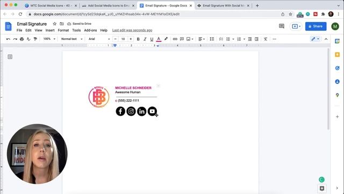Click the Google Docs home icon
This screenshot has width=344, height=194.
(9, 26)
